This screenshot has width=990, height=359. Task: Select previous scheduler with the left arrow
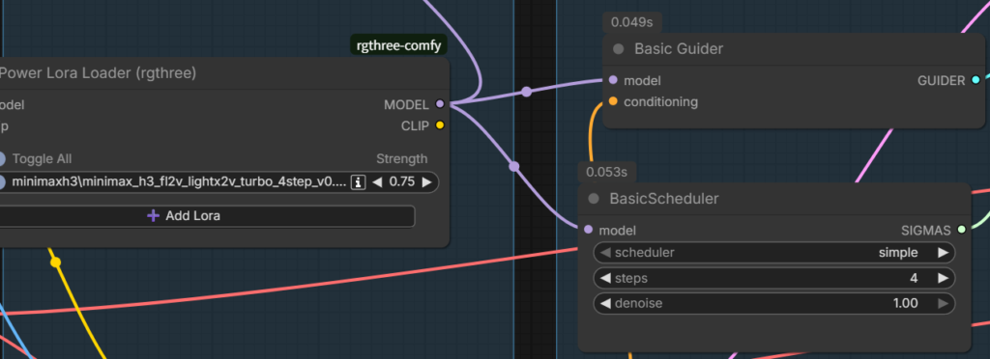coord(605,253)
